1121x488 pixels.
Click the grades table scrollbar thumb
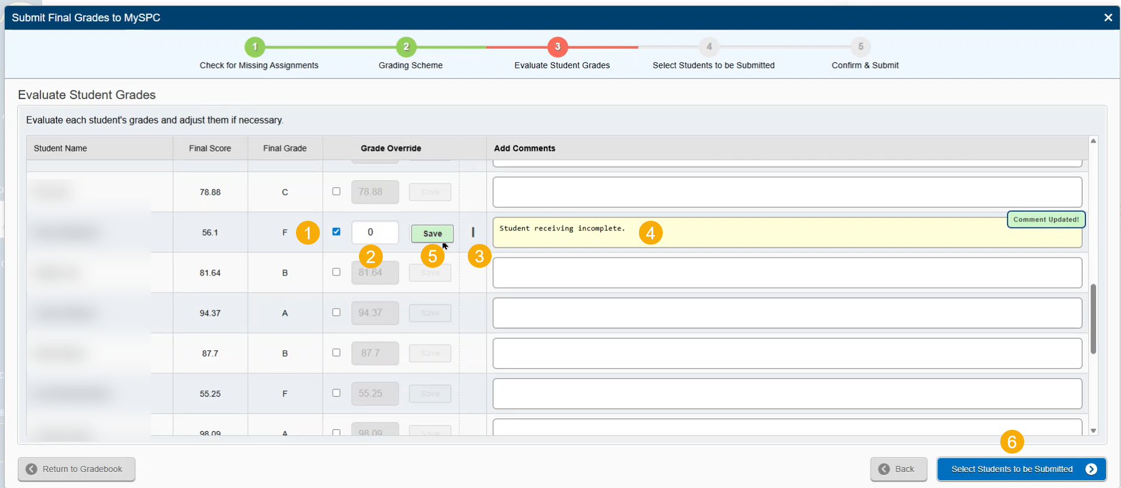point(1093,319)
